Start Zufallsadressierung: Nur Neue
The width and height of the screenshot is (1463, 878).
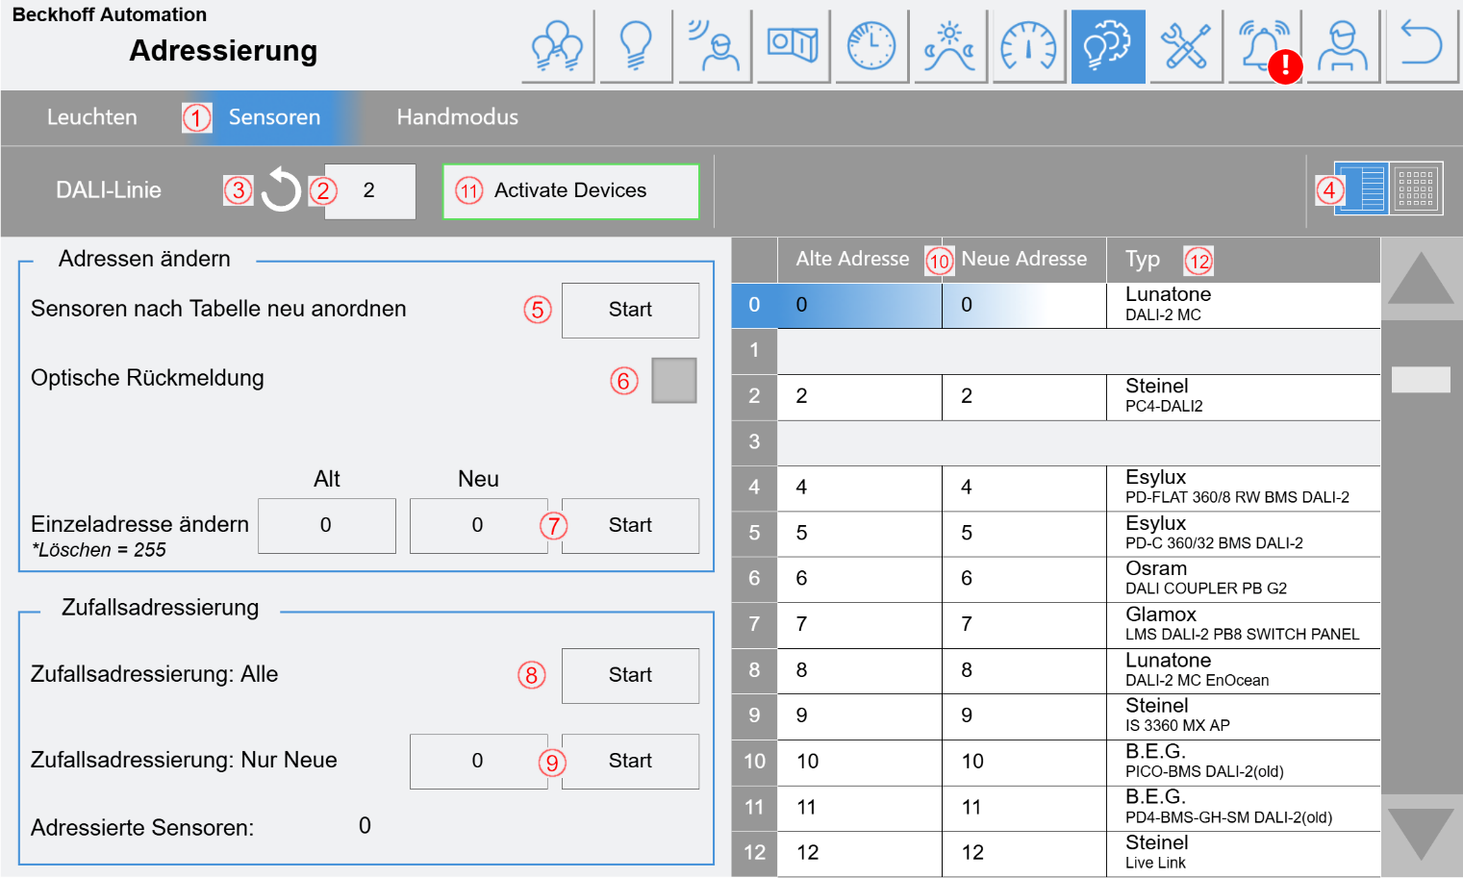tap(630, 761)
